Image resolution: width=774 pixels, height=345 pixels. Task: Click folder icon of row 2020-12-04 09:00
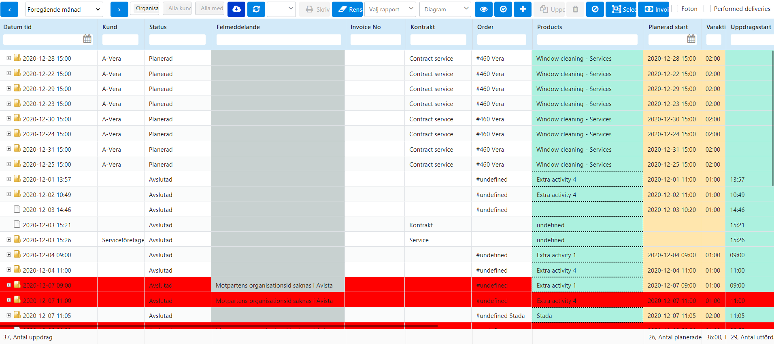(17, 254)
